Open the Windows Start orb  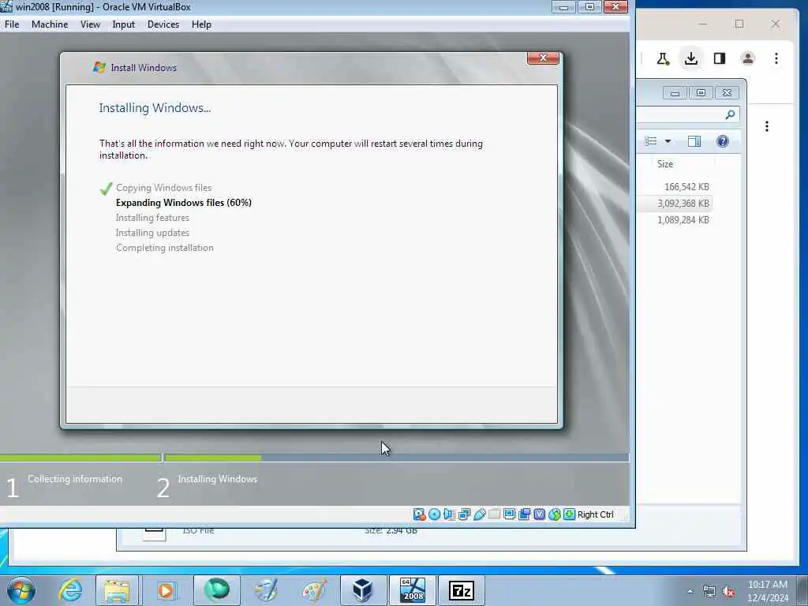click(x=21, y=590)
